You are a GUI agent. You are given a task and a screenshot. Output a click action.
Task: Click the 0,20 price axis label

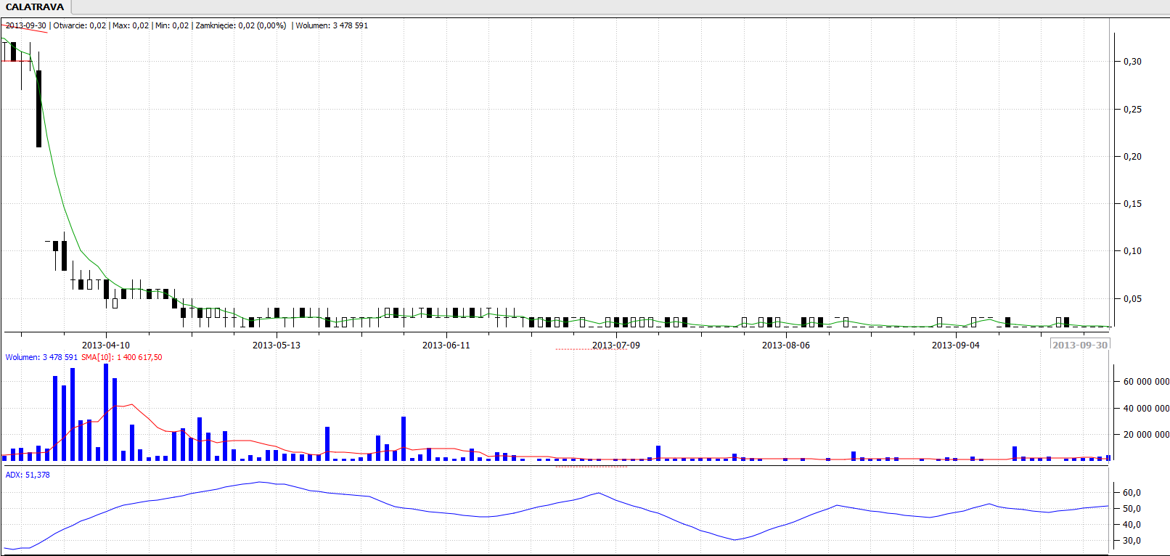pyautogui.click(x=1132, y=157)
